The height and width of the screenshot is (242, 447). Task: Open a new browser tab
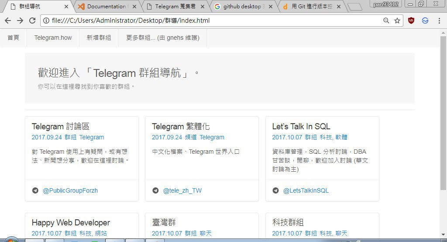pyautogui.click(x=354, y=7)
